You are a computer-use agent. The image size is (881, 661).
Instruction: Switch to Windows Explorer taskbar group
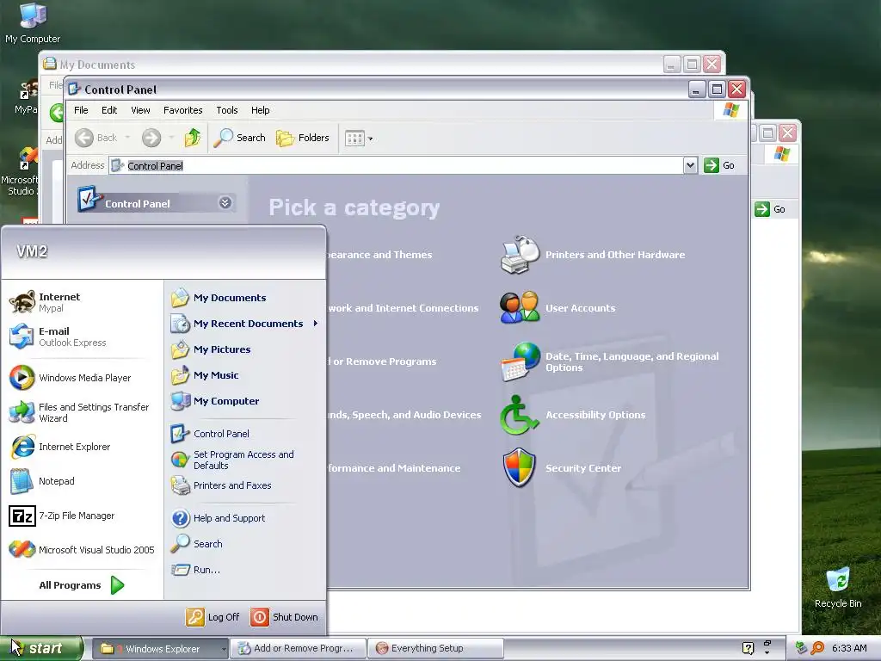159,649
